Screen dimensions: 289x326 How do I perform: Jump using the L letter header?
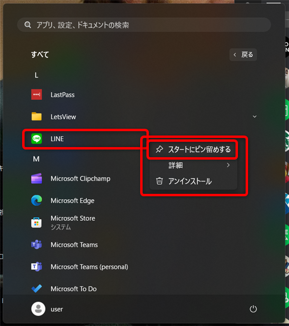[x=36, y=75]
